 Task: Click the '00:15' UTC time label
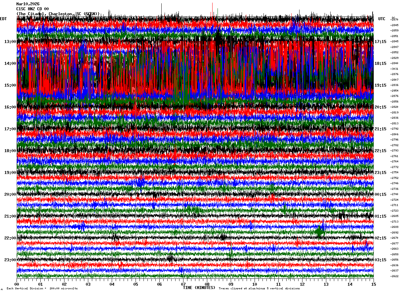pyautogui.click(x=380, y=194)
